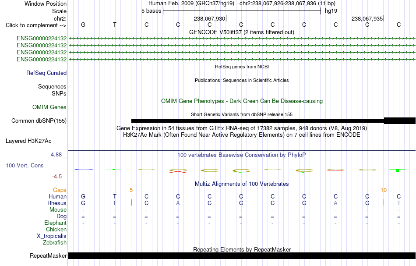Click the Scale track label
The height and width of the screenshot is (266, 416).
59,11
